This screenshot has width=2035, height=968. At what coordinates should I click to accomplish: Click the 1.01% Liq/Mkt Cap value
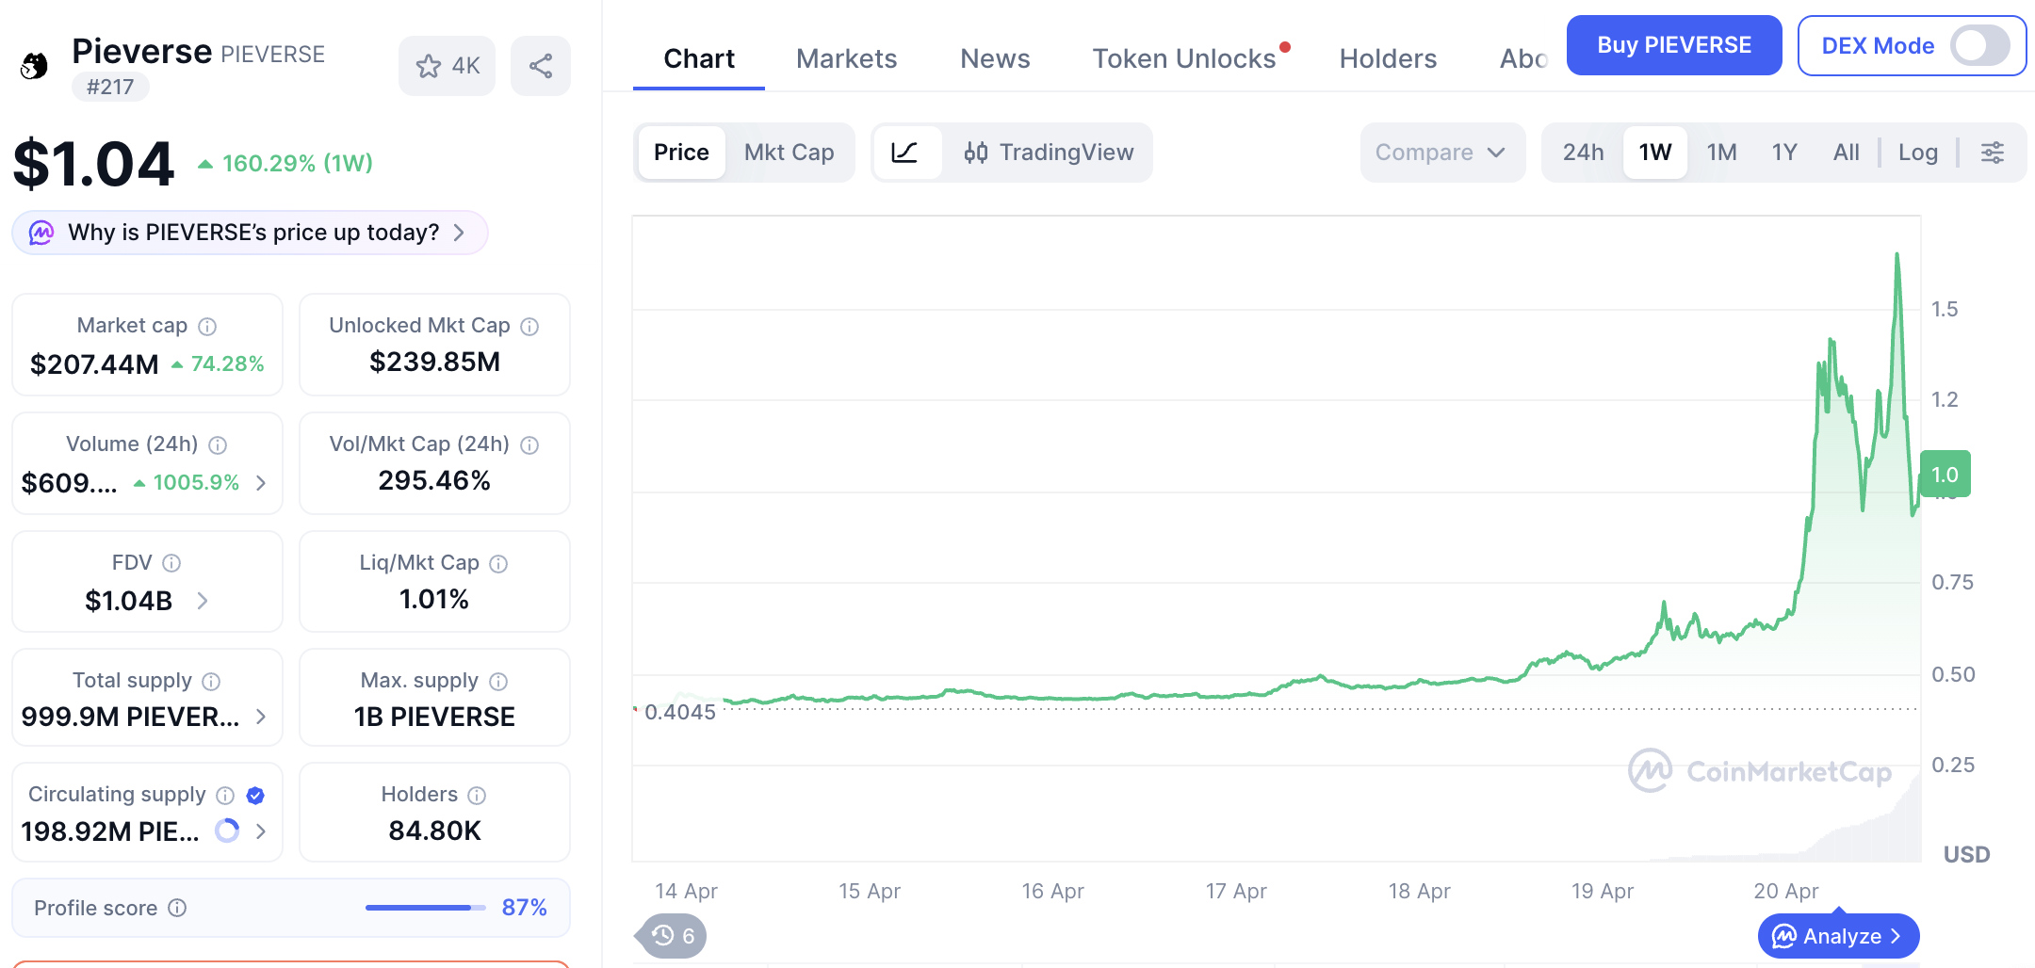[434, 599]
